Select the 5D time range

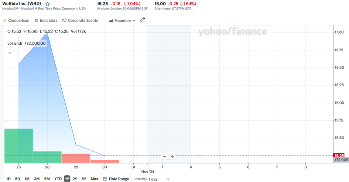point(17,179)
